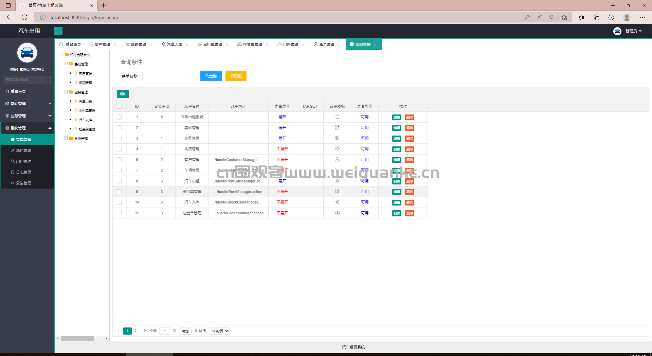Click the blue 查询 search button
This screenshot has width=652, height=356.
[211, 76]
